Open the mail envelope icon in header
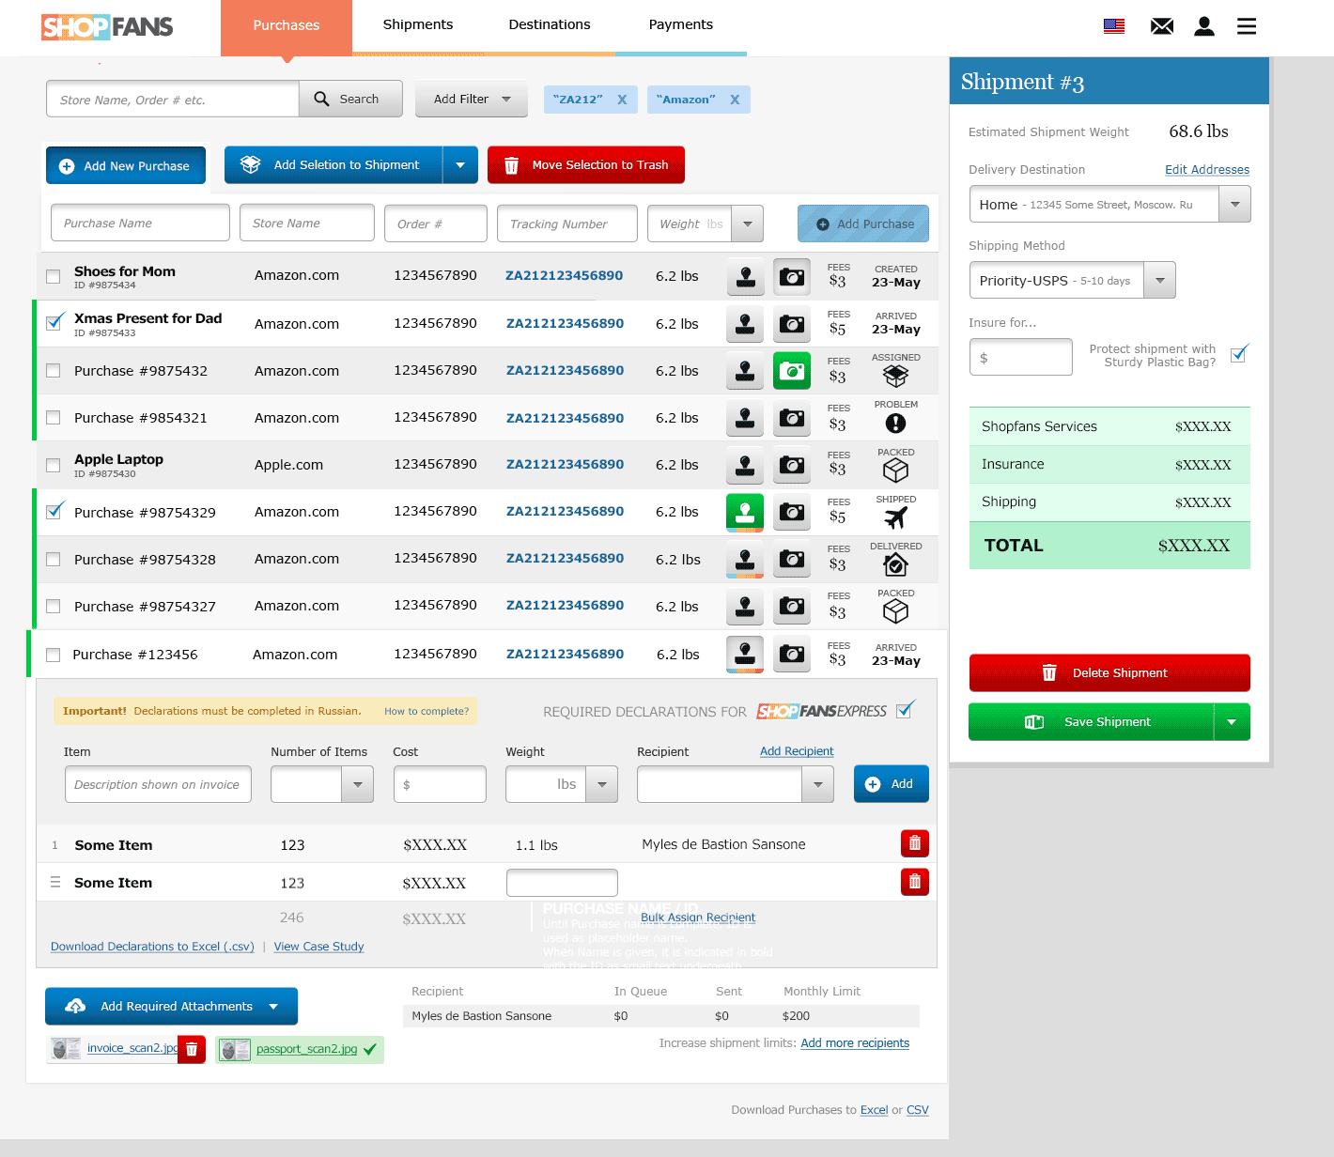Image resolution: width=1334 pixels, height=1157 pixels. click(x=1161, y=25)
